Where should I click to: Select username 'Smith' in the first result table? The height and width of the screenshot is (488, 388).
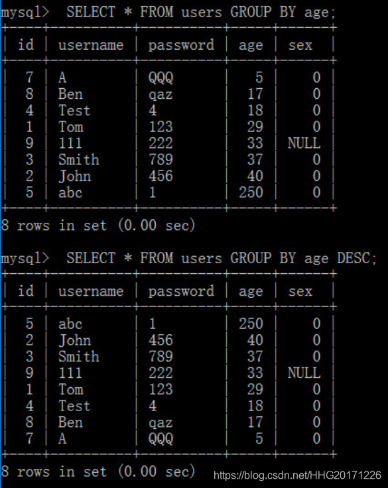coord(79,160)
